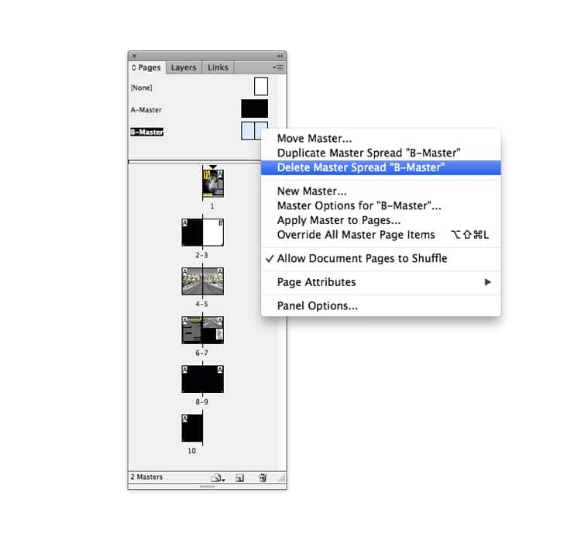Click the Edit page size icon
Image resolution: width=581 pixels, height=555 pixels.
(218, 478)
